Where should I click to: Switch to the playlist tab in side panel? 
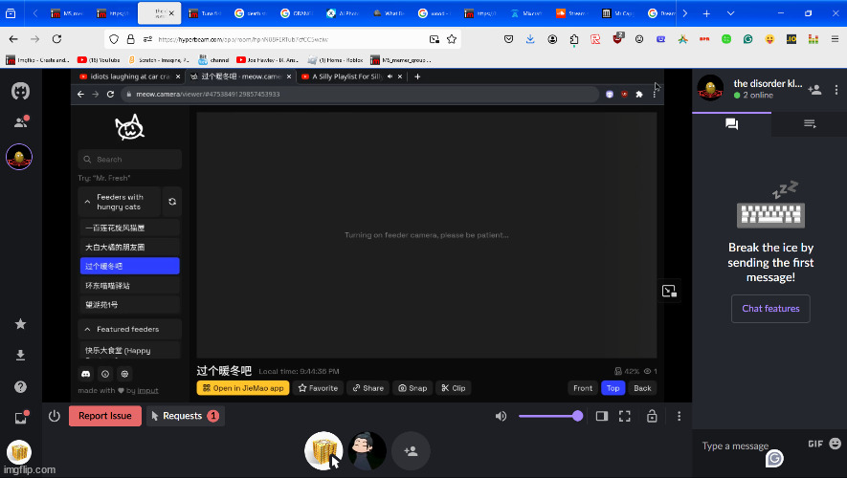tap(809, 124)
